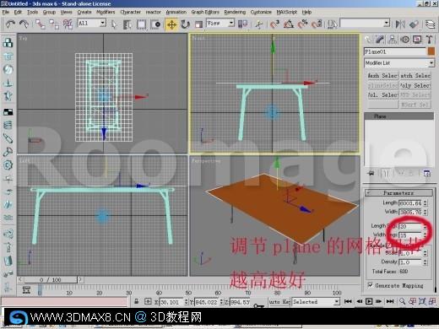Click the Mirror Selected Objects icon
Viewport: 439px width, 329px height.
400,24
